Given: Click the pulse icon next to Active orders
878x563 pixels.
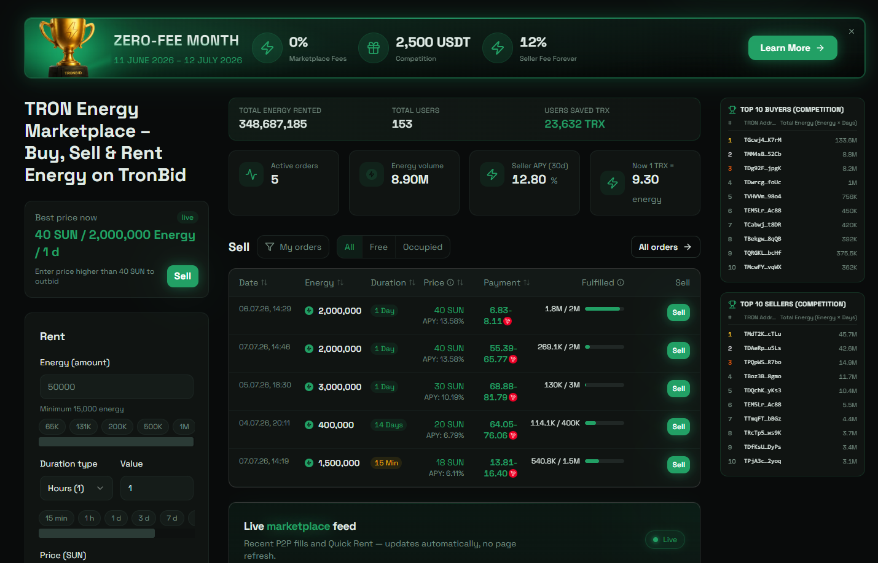Looking at the screenshot, I should pyautogui.click(x=251, y=174).
